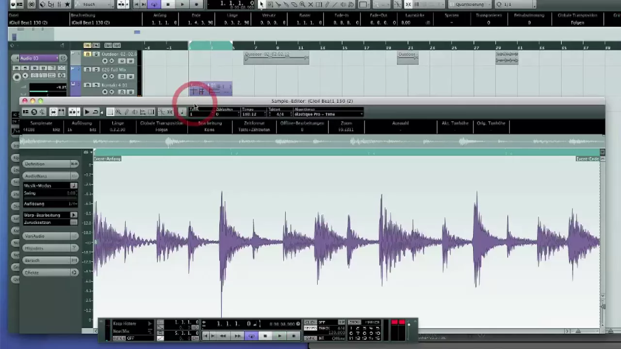
Task: Click the Zurücksetzen reset button
Action: [74, 222]
